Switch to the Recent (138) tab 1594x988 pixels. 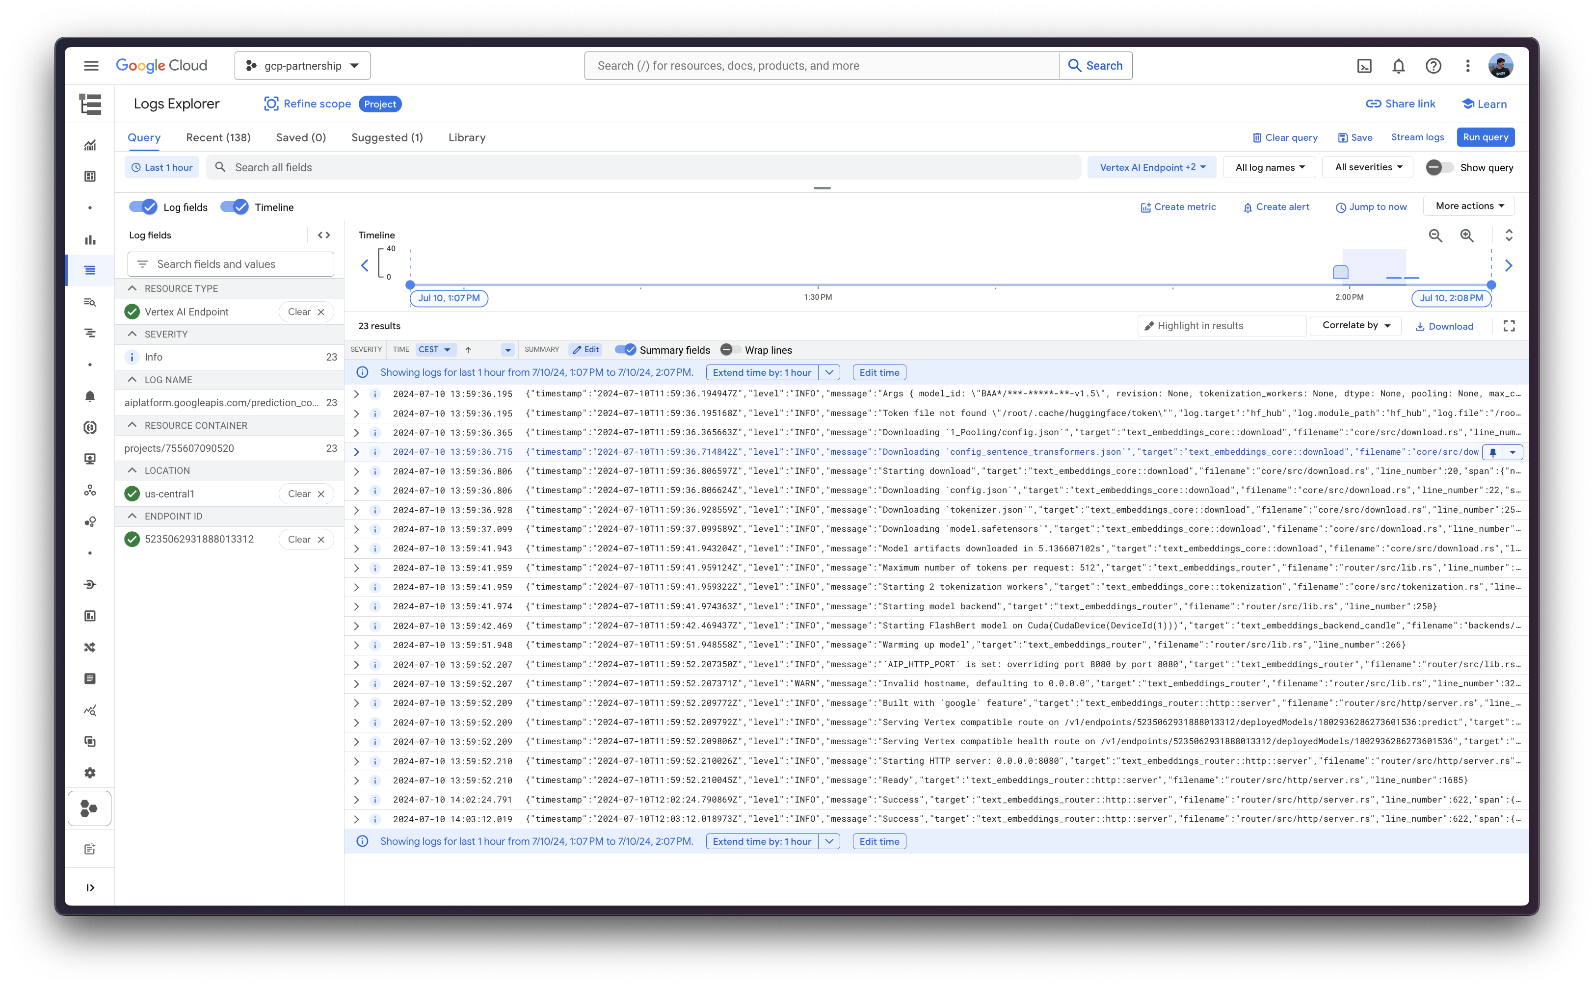point(218,138)
